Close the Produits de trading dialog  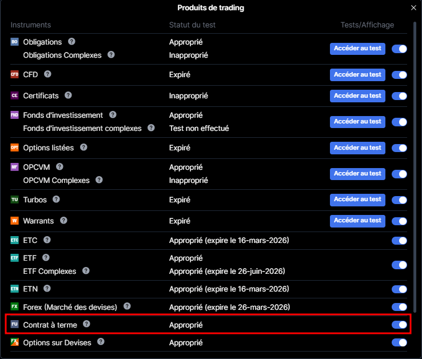point(413,7)
